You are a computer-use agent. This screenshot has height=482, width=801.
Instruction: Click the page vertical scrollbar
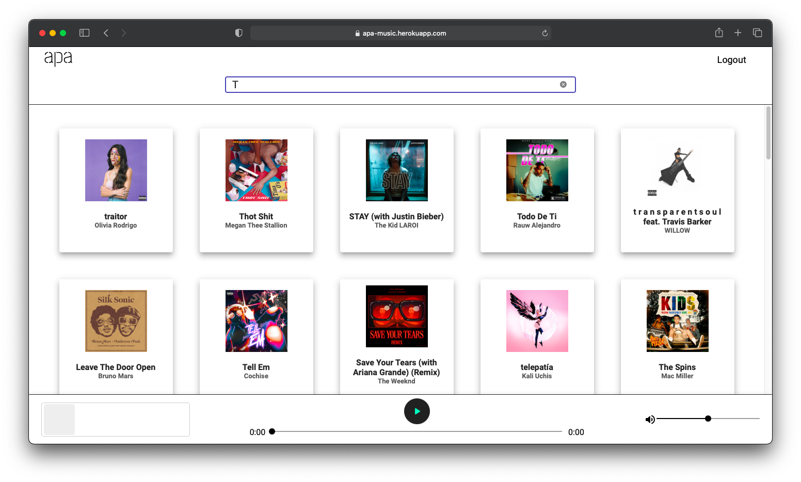[768, 133]
